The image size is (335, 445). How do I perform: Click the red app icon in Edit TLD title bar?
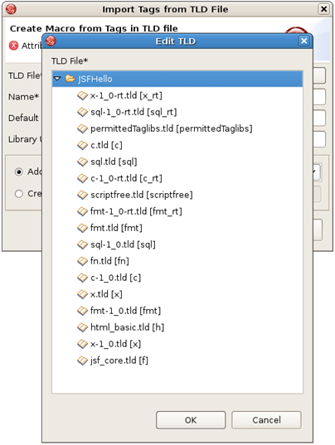(51, 41)
